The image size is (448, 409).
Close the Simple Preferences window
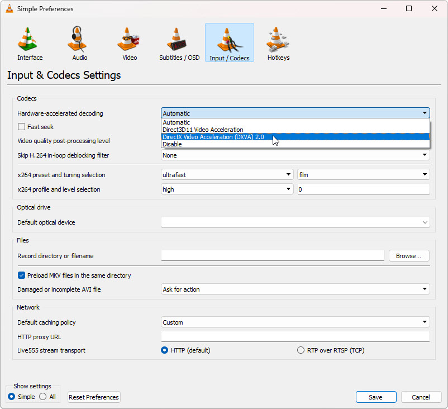(434, 8)
